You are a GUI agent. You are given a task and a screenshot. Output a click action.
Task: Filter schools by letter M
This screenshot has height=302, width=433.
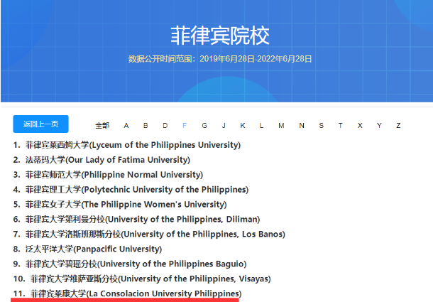click(x=281, y=126)
